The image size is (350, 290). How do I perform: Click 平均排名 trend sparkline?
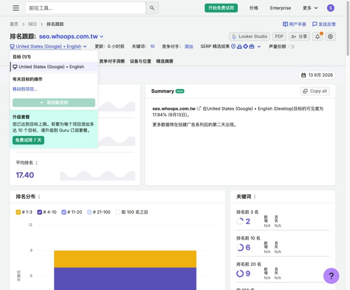(x=97, y=176)
